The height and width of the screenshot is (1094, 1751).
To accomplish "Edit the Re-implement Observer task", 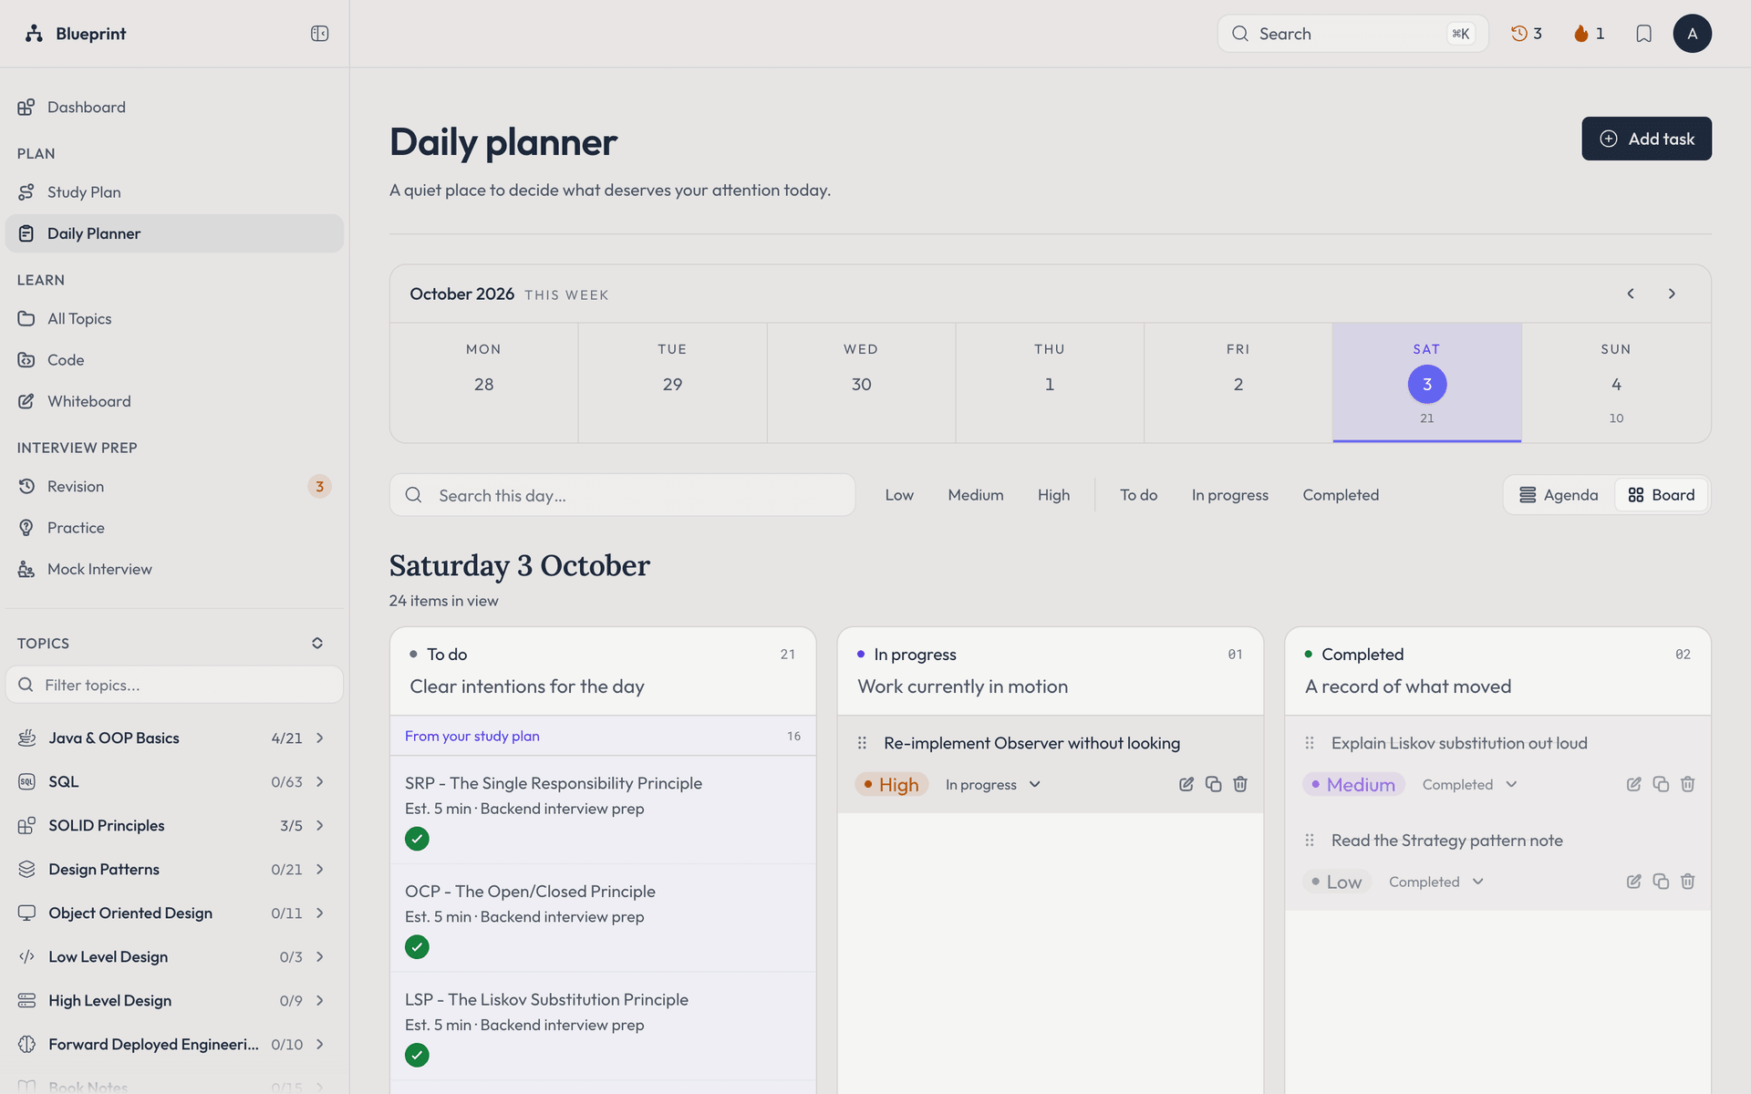I will (1186, 784).
